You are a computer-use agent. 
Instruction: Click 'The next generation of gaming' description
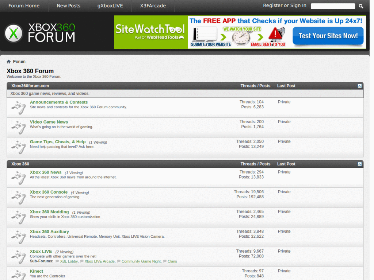(x=55, y=197)
